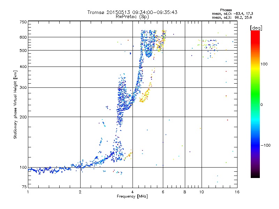Click the y-axis tick label '500'
This screenshot has height=209, width=279.
point(23,51)
